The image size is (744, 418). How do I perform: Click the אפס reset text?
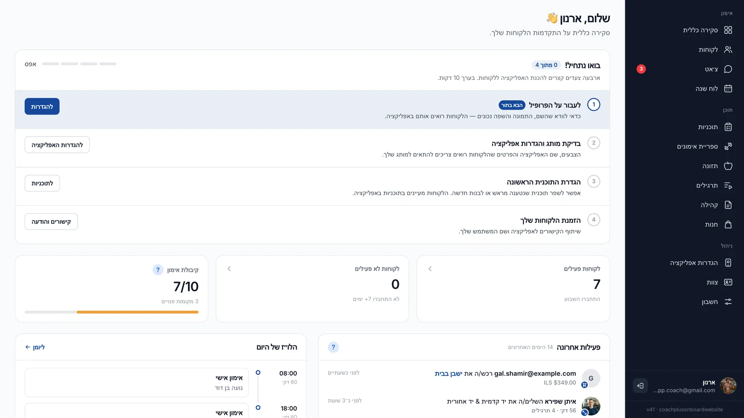point(31,64)
